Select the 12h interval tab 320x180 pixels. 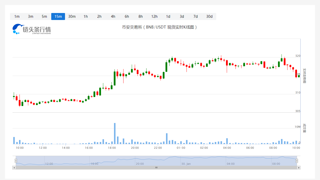(154, 16)
